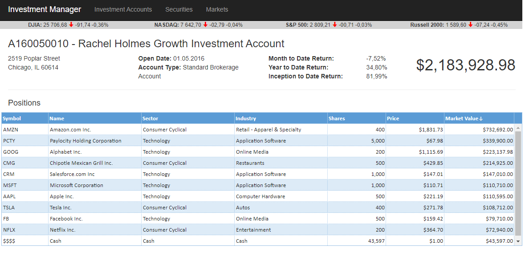Click the NASDAQ red down arrow
525x253 pixels.
pyautogui.click(x=205, y=24)
